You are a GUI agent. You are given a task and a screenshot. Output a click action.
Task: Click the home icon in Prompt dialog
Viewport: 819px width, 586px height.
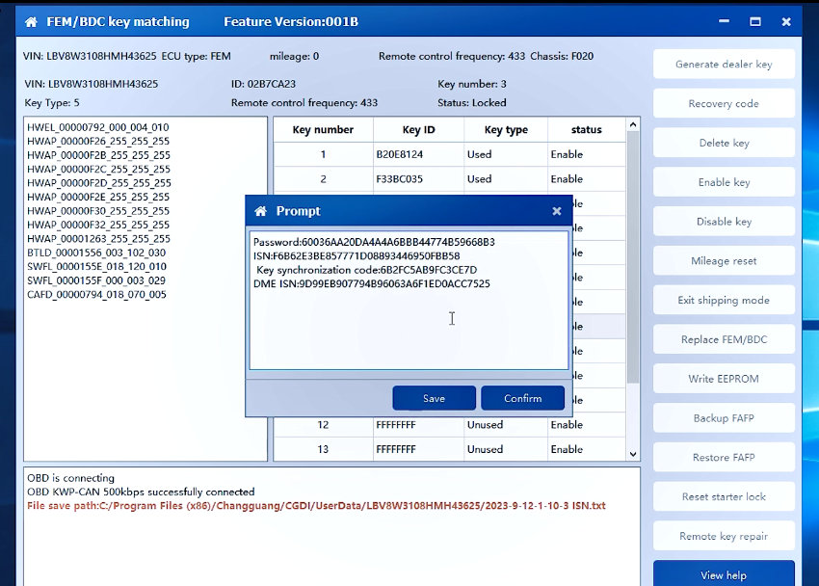click(260, 211)
